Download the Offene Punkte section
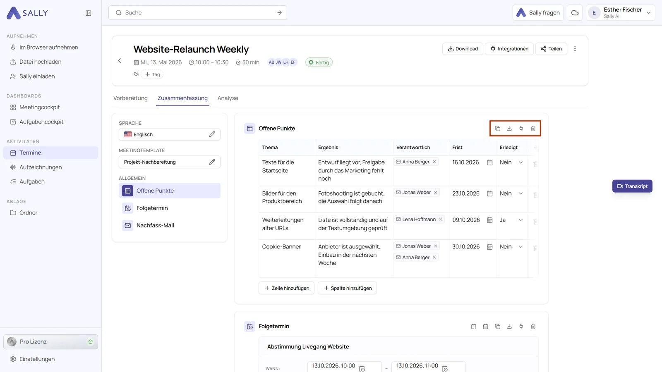Image resolution: width=662 pixels, height=372 pixels. click(x=509, y=129)
